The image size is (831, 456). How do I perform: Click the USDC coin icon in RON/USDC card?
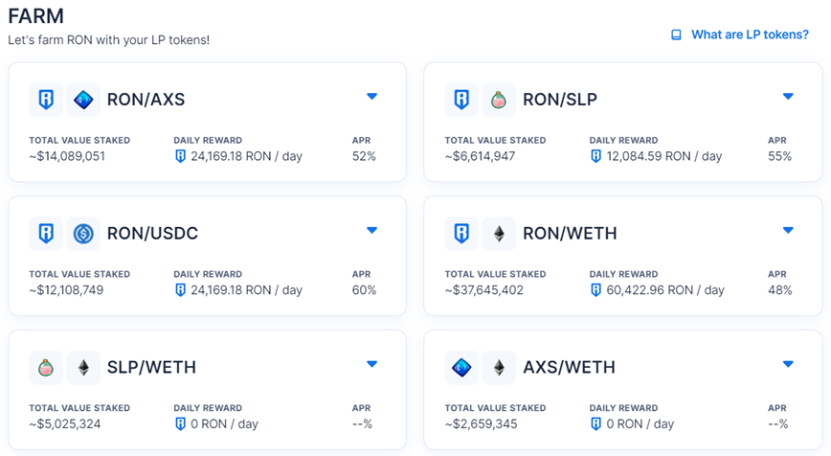pyautogui.click(x=83, y=234)
